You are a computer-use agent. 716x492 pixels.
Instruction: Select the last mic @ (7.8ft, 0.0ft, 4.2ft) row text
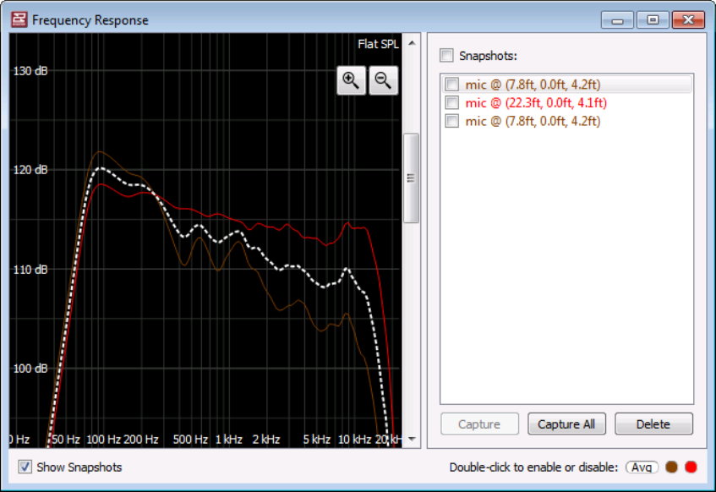click(x=533, y=121)
